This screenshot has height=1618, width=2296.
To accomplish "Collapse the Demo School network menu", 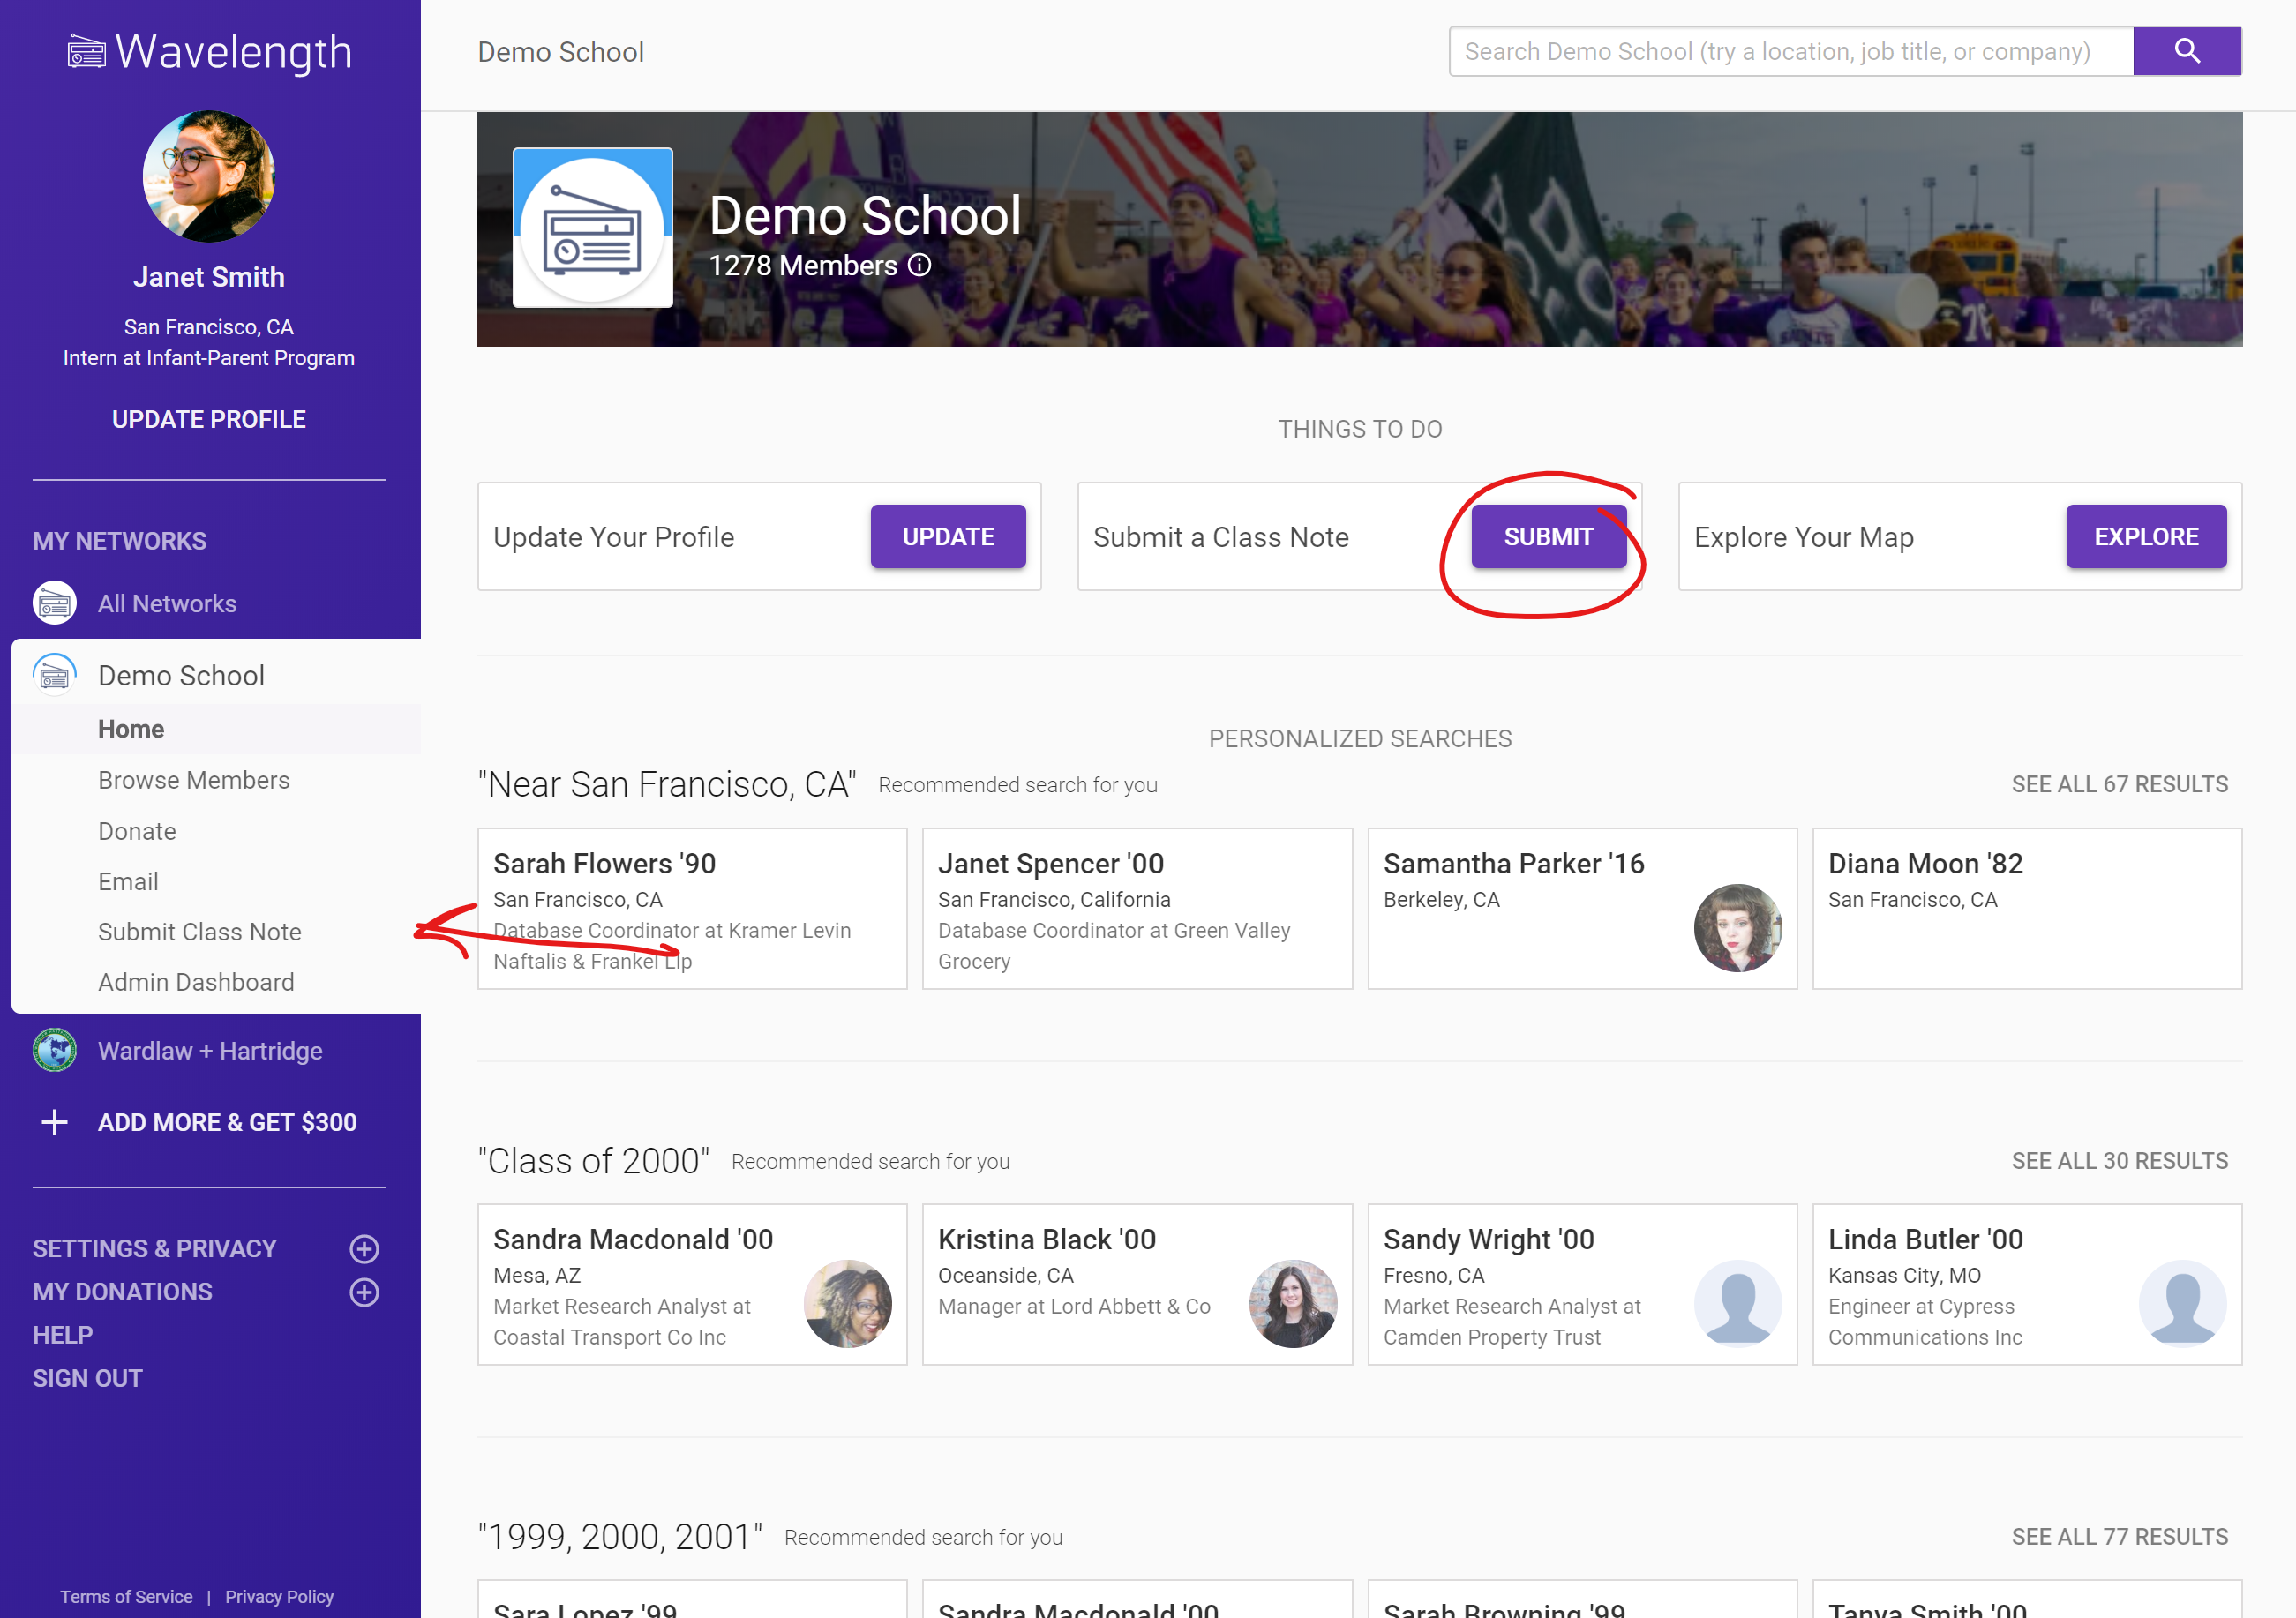I will click(180, 675).
